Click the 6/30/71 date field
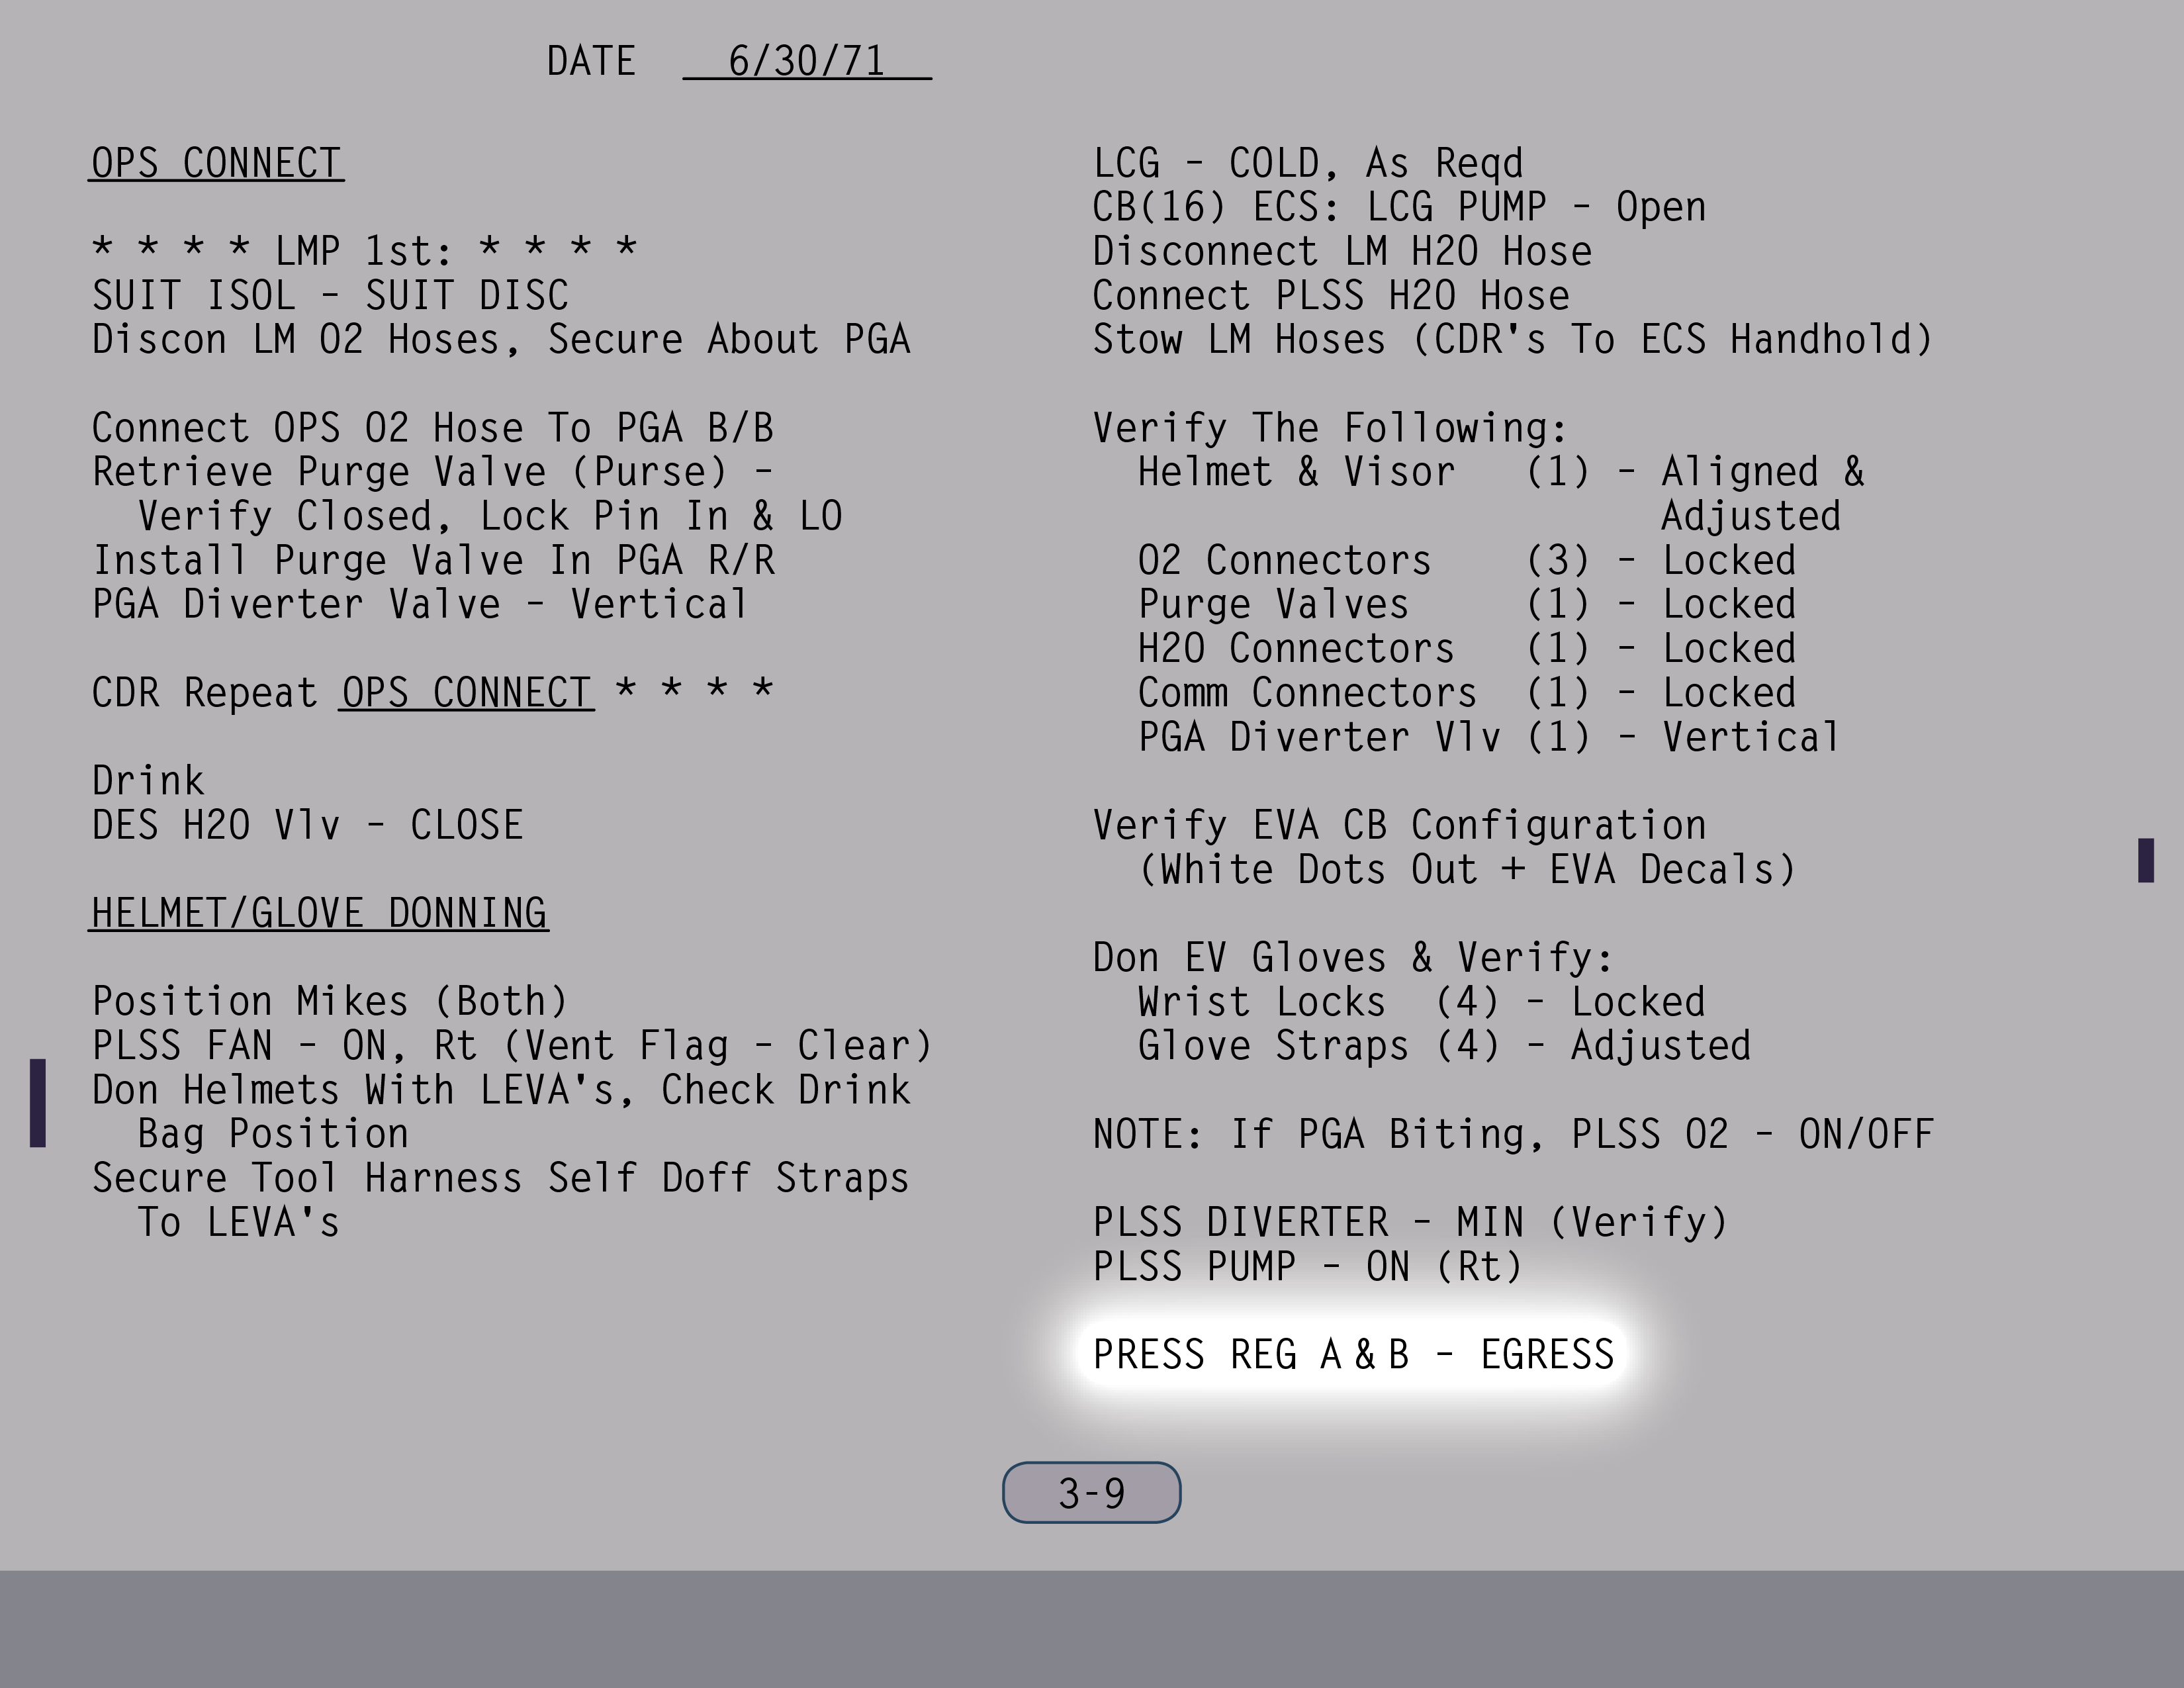The height and width of the screenshot is (1688, 2184). (806, 61)
